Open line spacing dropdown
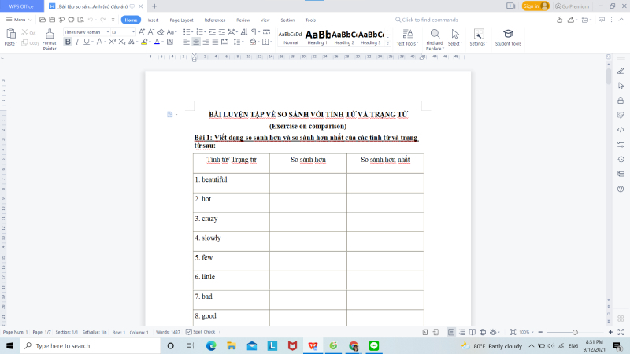Image resolution: width=630 pixels, height=354 pixels. pos(243,42)
